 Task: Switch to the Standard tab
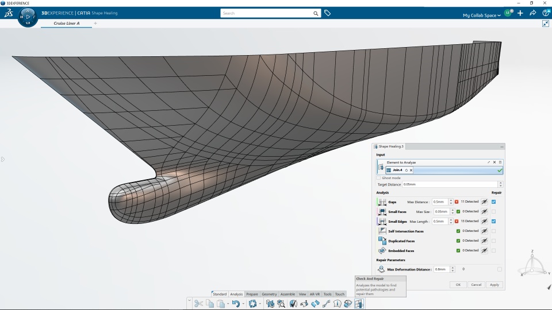click(x=220, y=294)
